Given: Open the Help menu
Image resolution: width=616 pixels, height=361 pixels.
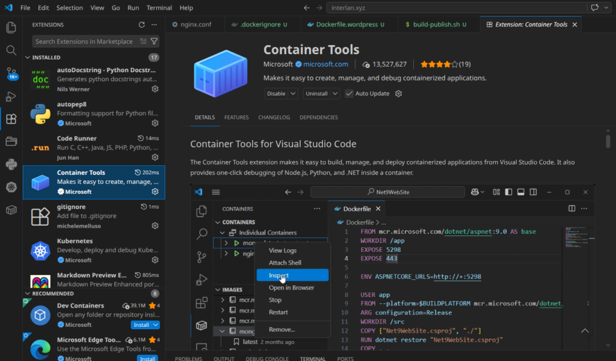Looking at the screenshot, I should 186,8.
